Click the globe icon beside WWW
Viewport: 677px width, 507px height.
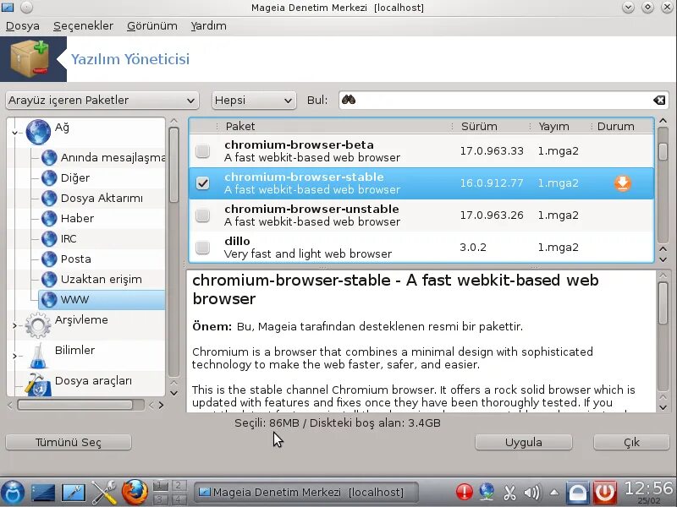click(x=49, y=300)
